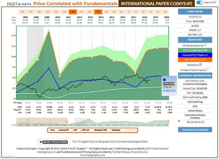Click the GRAPH KEY header
The width and height of the screenshot is (219, 159).
point(195,40)
